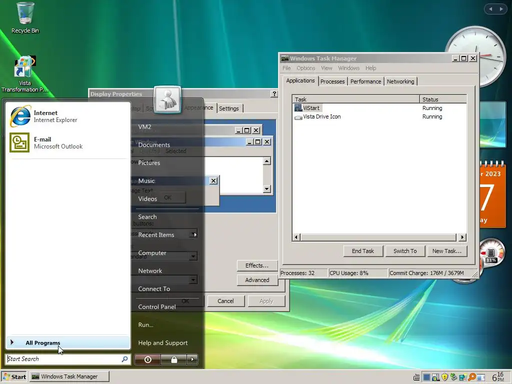Screen dimensions: 512x384
Task: Click the user account picture in the Start menu
Action: (167, 99)
